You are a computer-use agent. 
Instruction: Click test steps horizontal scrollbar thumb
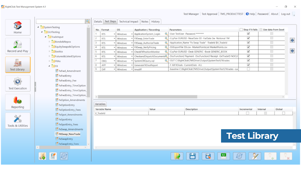147,97
